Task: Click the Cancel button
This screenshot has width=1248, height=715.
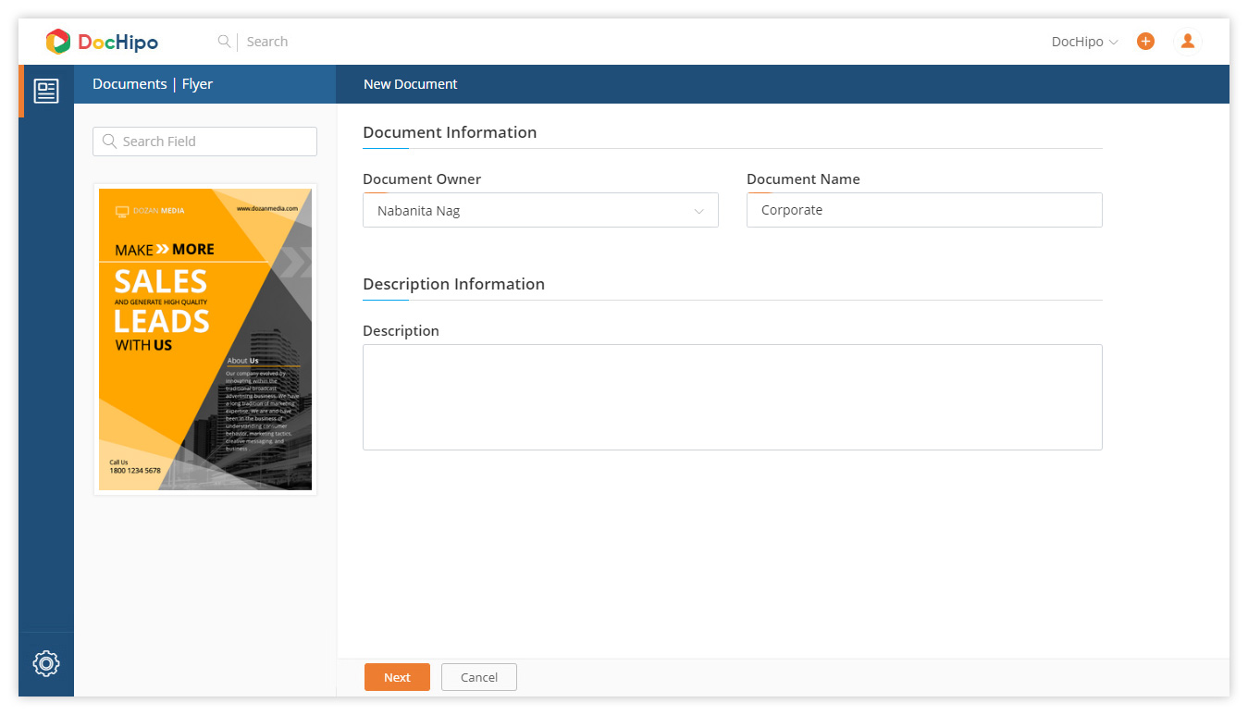Action: pos(479,677)
